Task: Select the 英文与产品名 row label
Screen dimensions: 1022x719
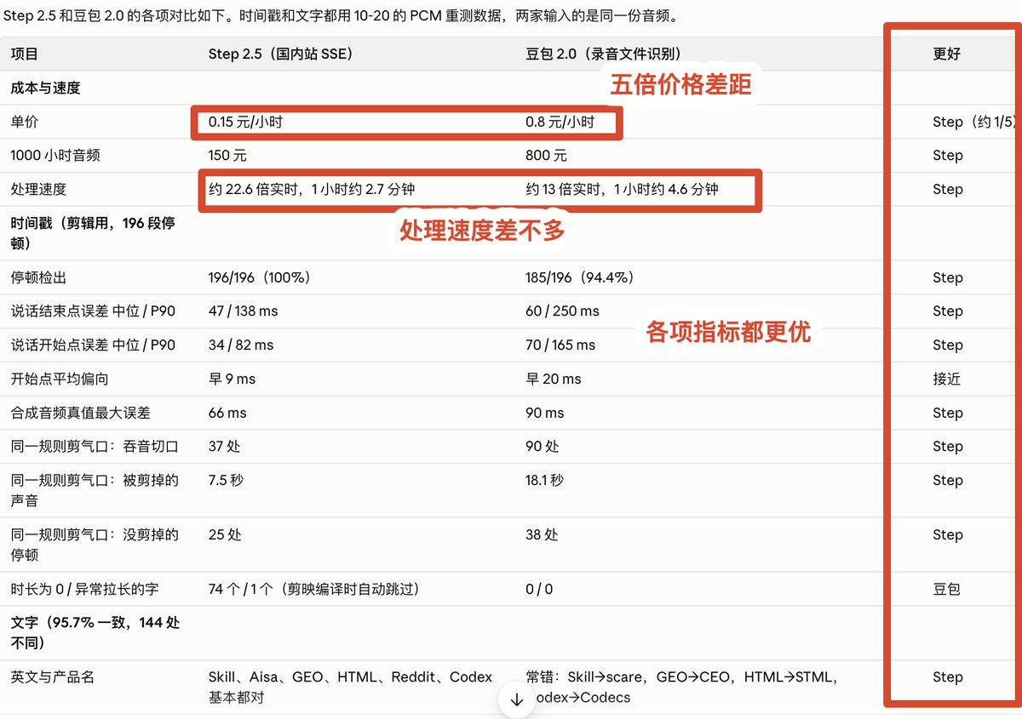Action: pyautogui.click(x=53, y=677)
